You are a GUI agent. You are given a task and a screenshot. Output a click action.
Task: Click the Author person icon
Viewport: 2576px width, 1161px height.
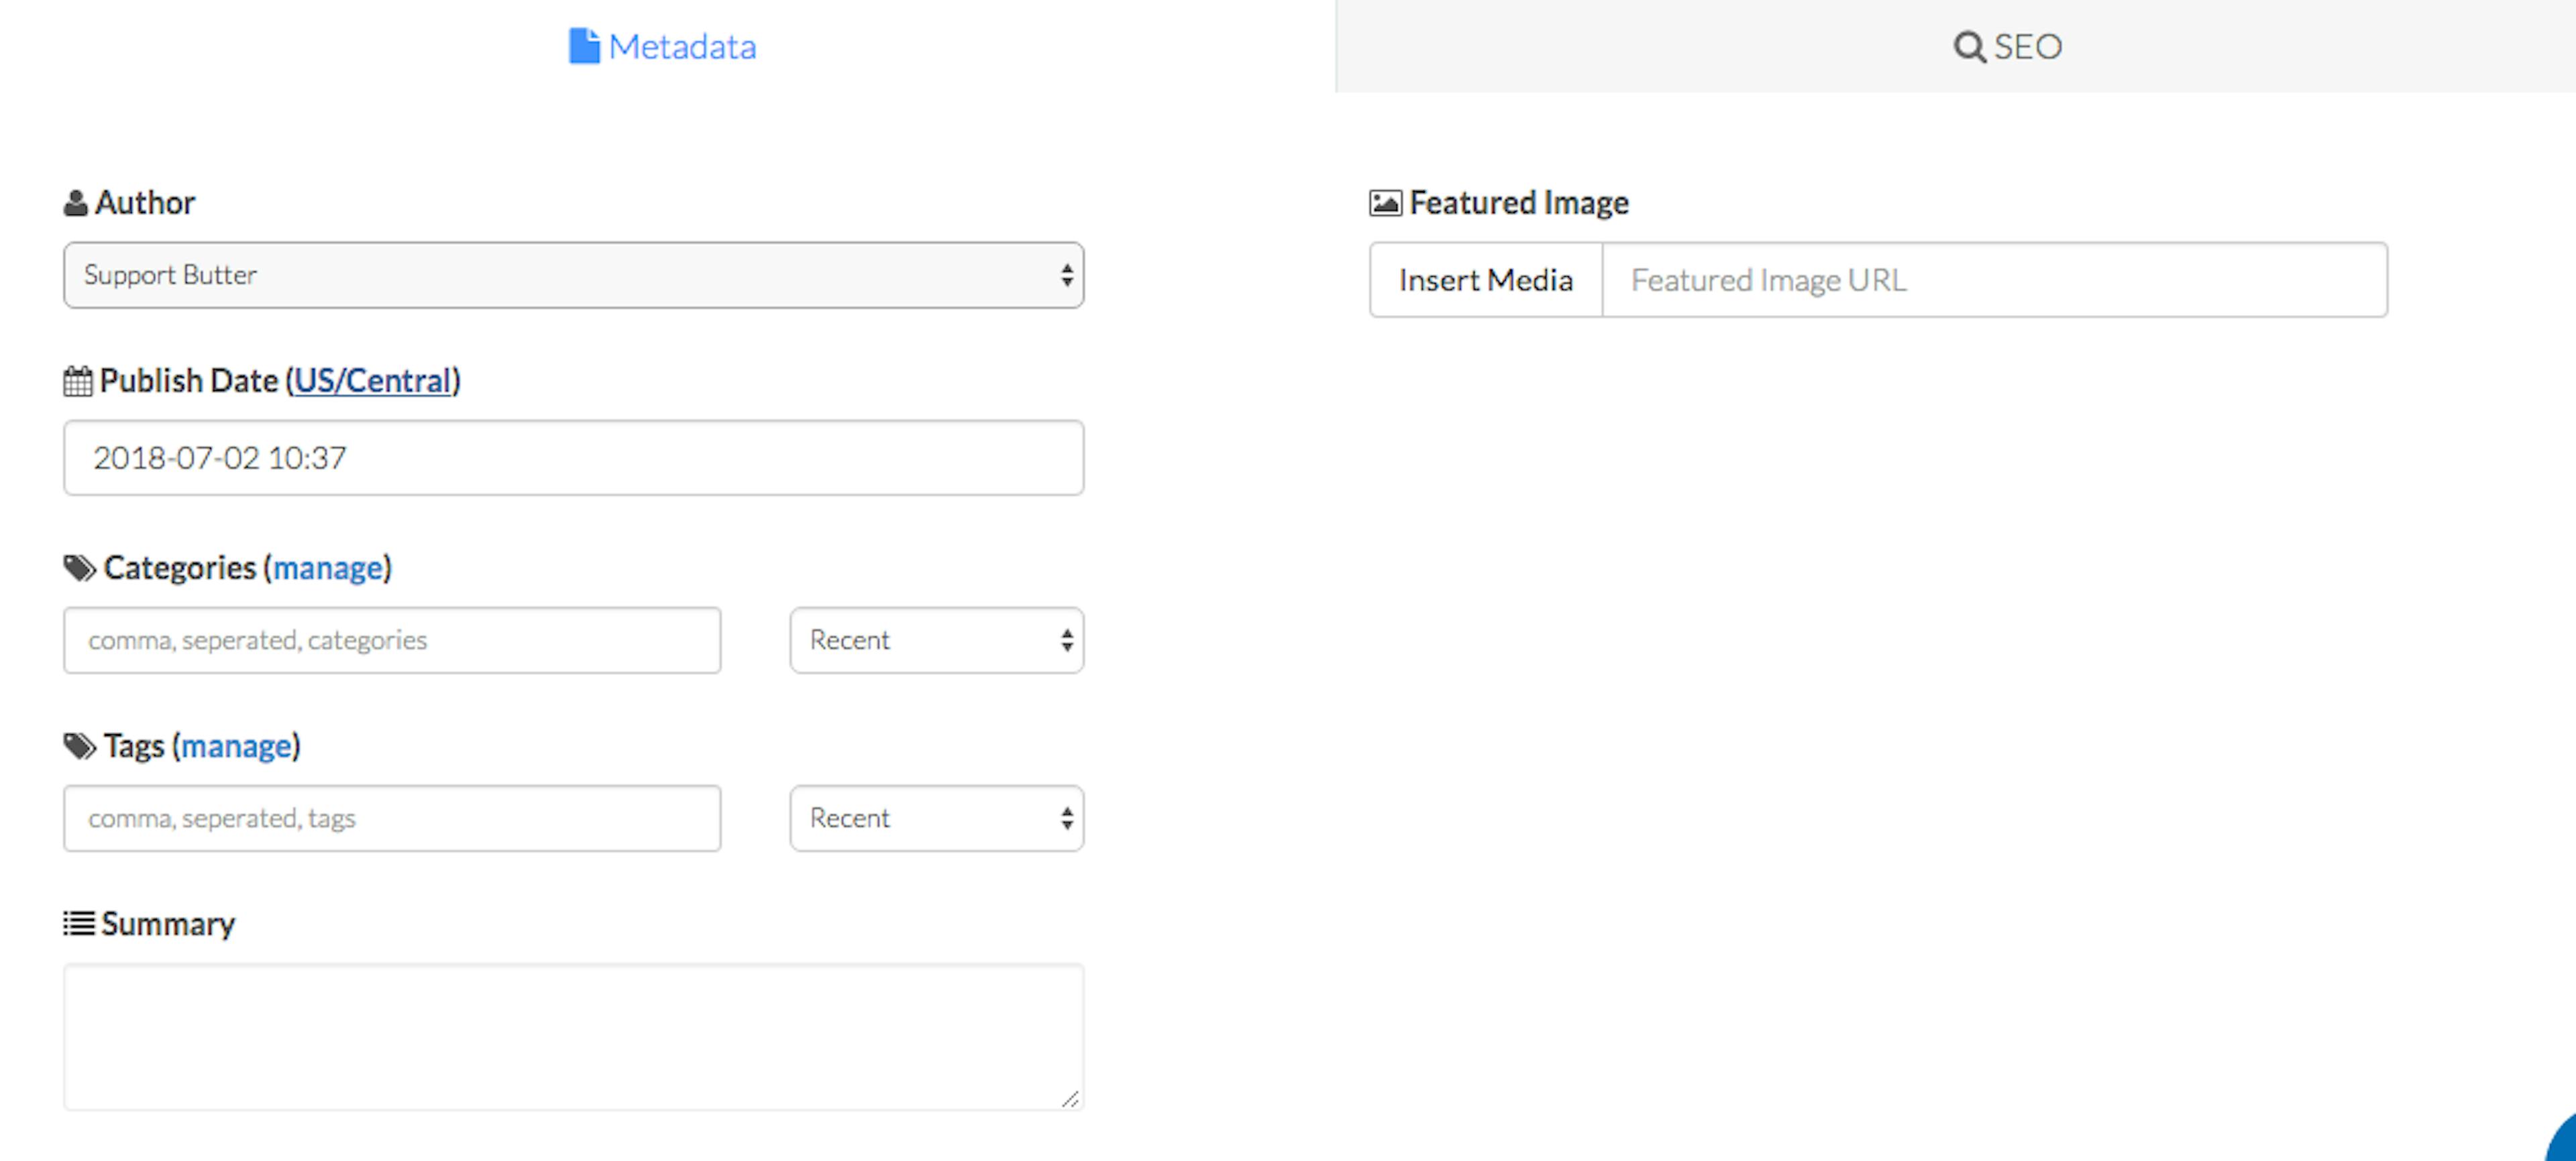tap(76, 203)
